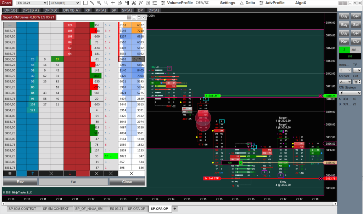This screenshot has width=363, height=214.
Task: Toggle the DP(XB A) button
Action: point(71,10)
